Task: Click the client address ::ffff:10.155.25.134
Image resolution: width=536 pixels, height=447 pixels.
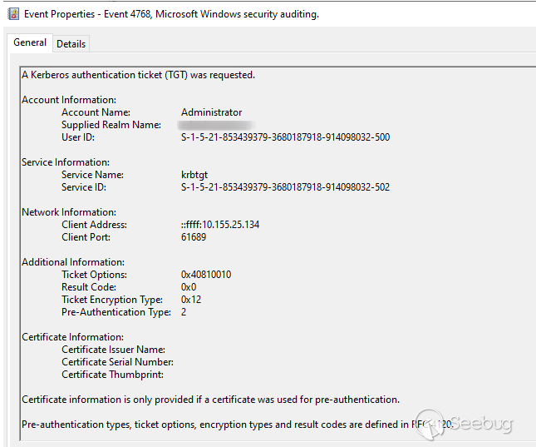Action: pyautogui.click(x=219, y=225)
